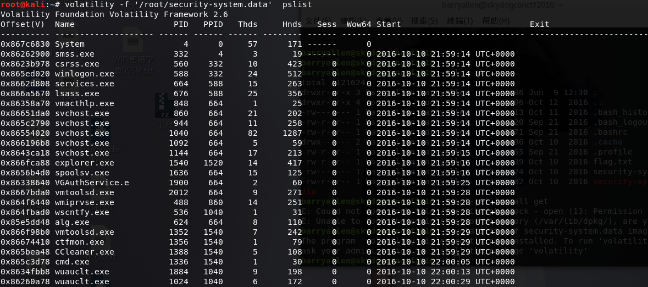Viewport: 648px width, 287px height.
Task: Click the Start column header
Action: tap(389, 24)
